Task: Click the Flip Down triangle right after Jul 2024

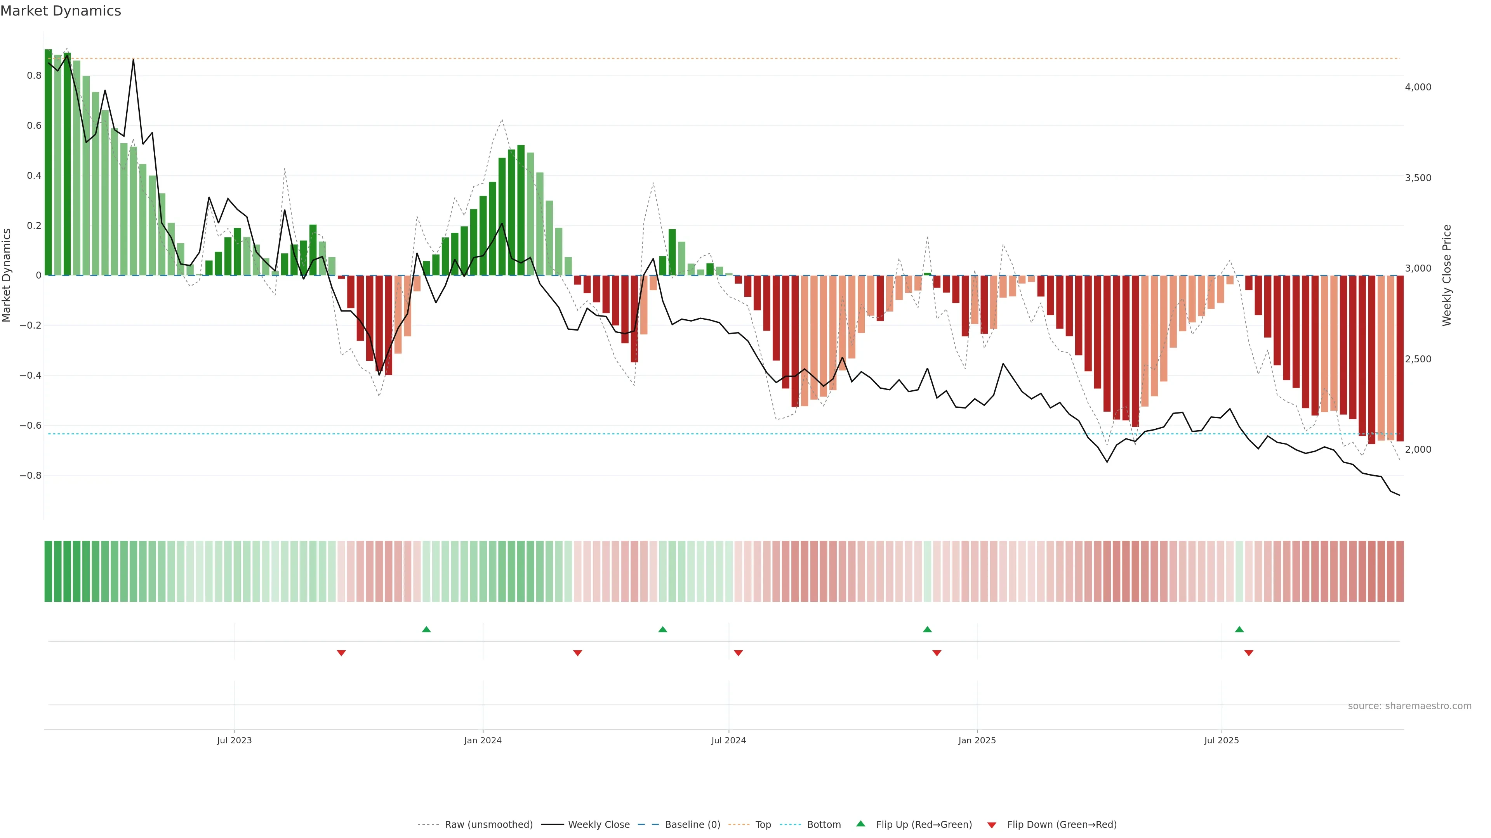Action: pyautogui.click(x=738, y=653)
